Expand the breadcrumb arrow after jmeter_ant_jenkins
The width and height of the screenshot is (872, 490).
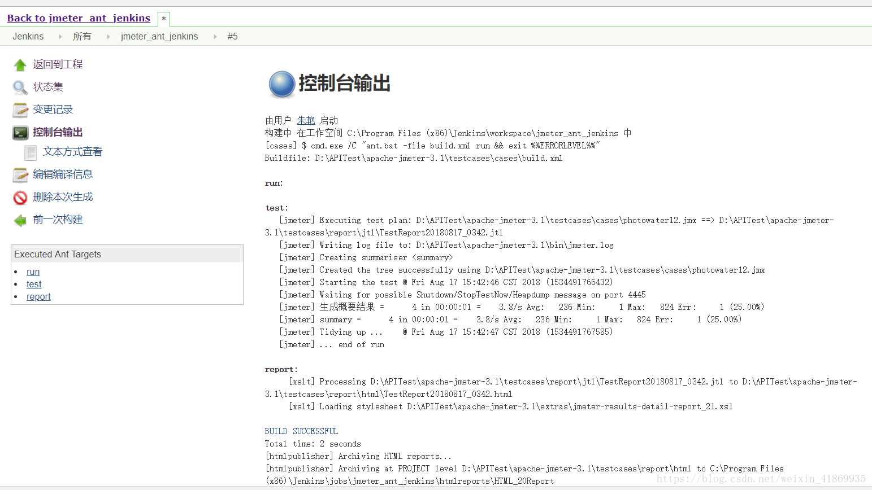click(x=215, y=37)
